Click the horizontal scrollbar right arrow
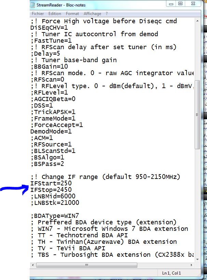207x280 pixels. 191,265
